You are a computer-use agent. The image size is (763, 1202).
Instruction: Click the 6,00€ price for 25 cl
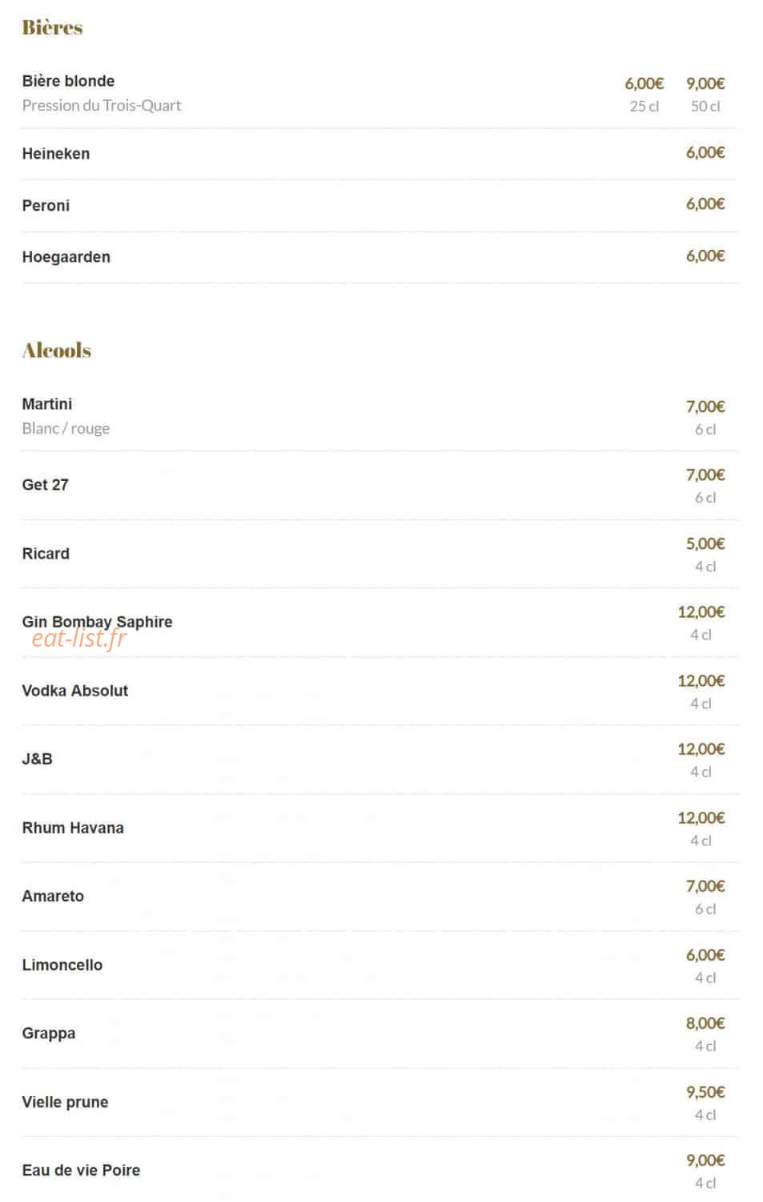point(644,83)
